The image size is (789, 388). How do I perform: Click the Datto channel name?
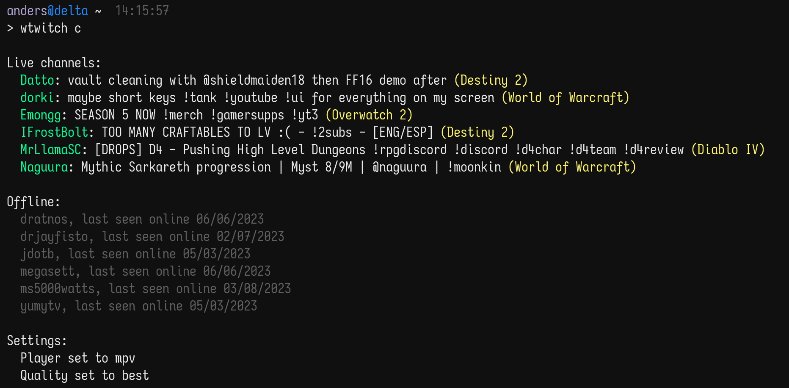click(x=37, y=80)
